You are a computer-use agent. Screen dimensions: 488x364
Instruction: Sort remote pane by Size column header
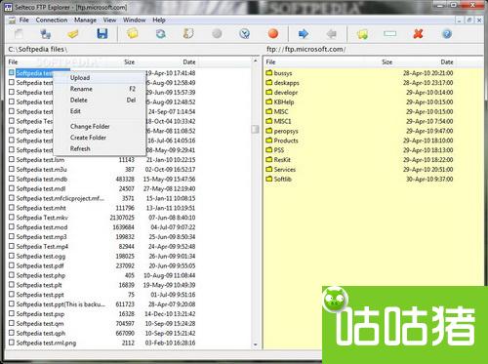click(x=386, y=61)
